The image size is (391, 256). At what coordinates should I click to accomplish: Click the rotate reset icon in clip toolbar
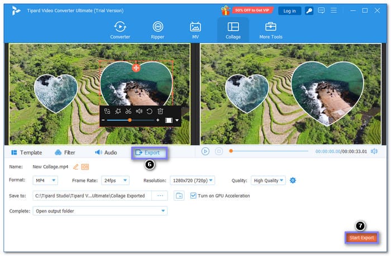[x=149, y=111]
